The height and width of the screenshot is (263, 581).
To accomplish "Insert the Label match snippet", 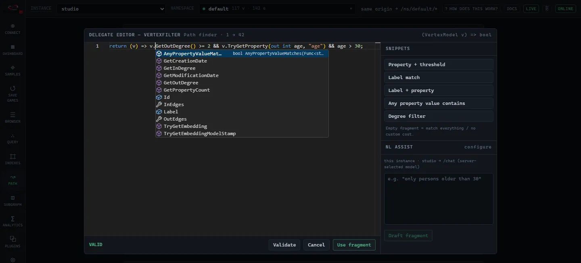I will 439,77.
